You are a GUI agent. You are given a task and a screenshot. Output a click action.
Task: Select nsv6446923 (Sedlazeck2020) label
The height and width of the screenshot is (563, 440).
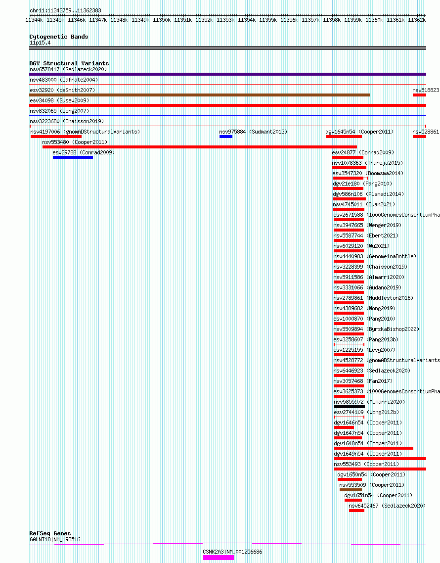tap(372, 371)
